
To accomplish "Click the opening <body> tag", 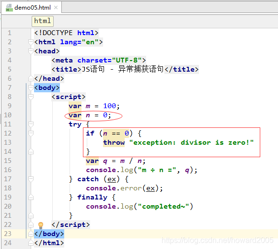I will [x=47, y=87].
